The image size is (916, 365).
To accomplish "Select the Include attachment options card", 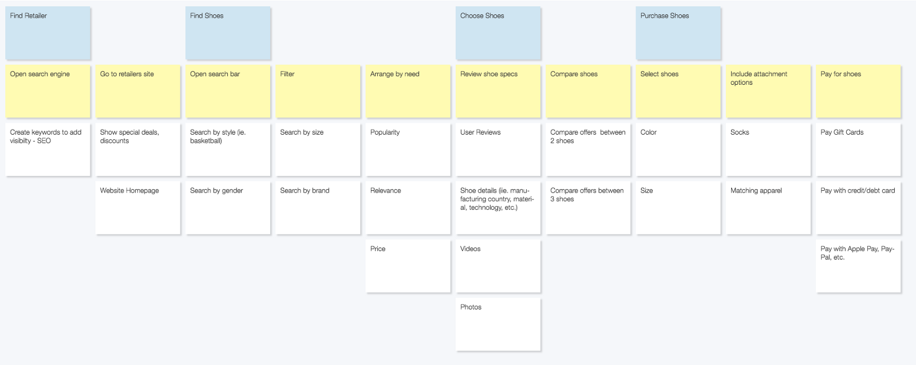I will [x=768, y=91].
